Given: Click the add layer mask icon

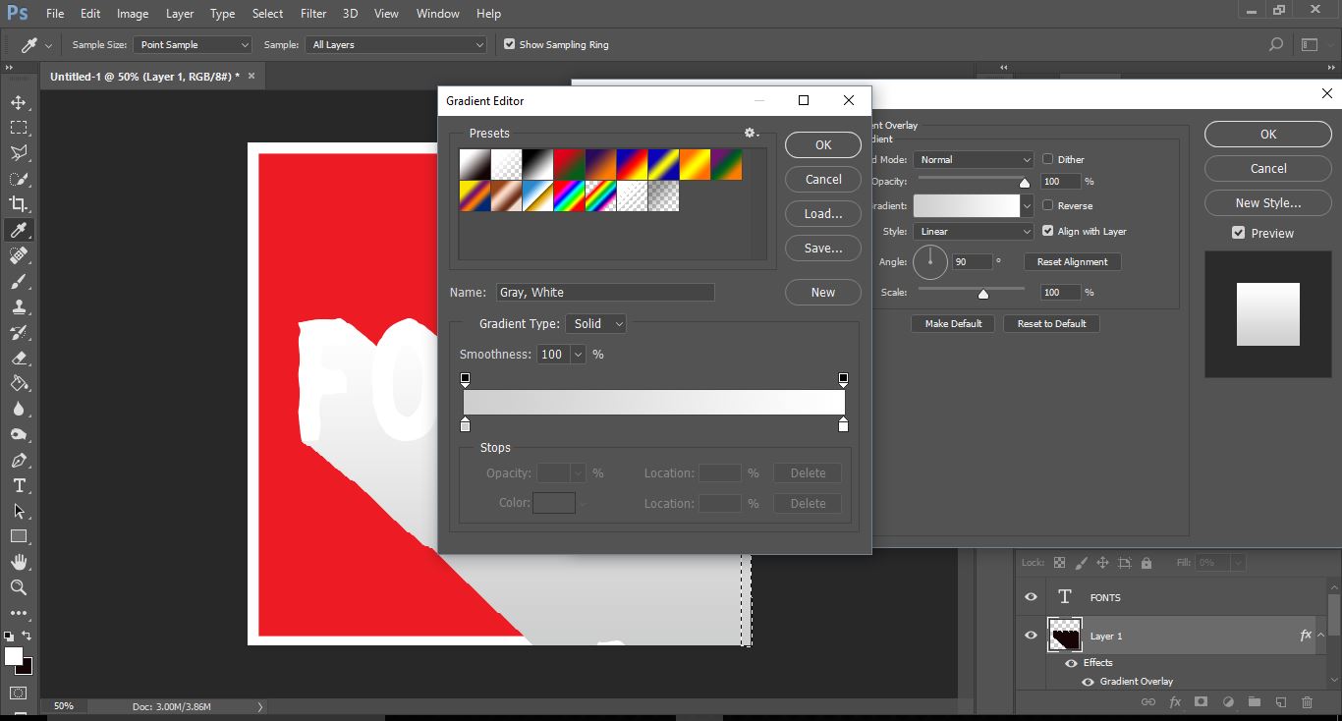Looking at the screenshot, I should coord(1201,702).
